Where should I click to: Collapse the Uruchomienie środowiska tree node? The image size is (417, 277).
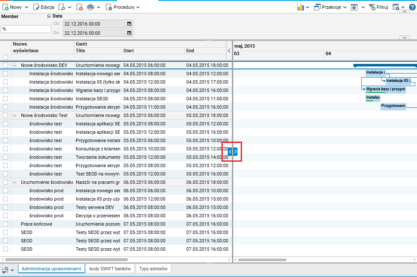pyautogui.click(x=15, y=182)
